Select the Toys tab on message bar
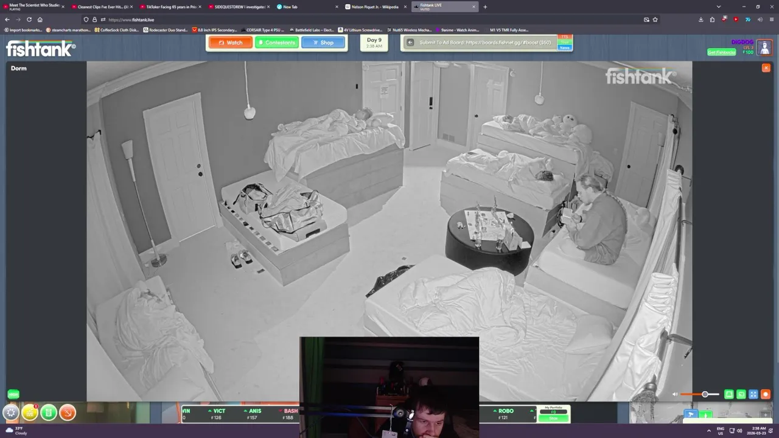Image resolution: width=779 pixels, height=438 pixels. click(565, 43)
